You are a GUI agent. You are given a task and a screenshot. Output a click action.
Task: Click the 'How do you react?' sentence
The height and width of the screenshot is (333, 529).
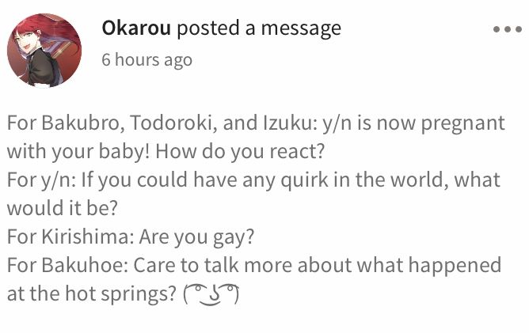tap(240, 152)
